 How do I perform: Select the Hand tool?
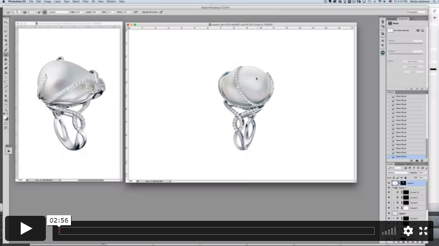pyautogui.click(x=6, y=106)
